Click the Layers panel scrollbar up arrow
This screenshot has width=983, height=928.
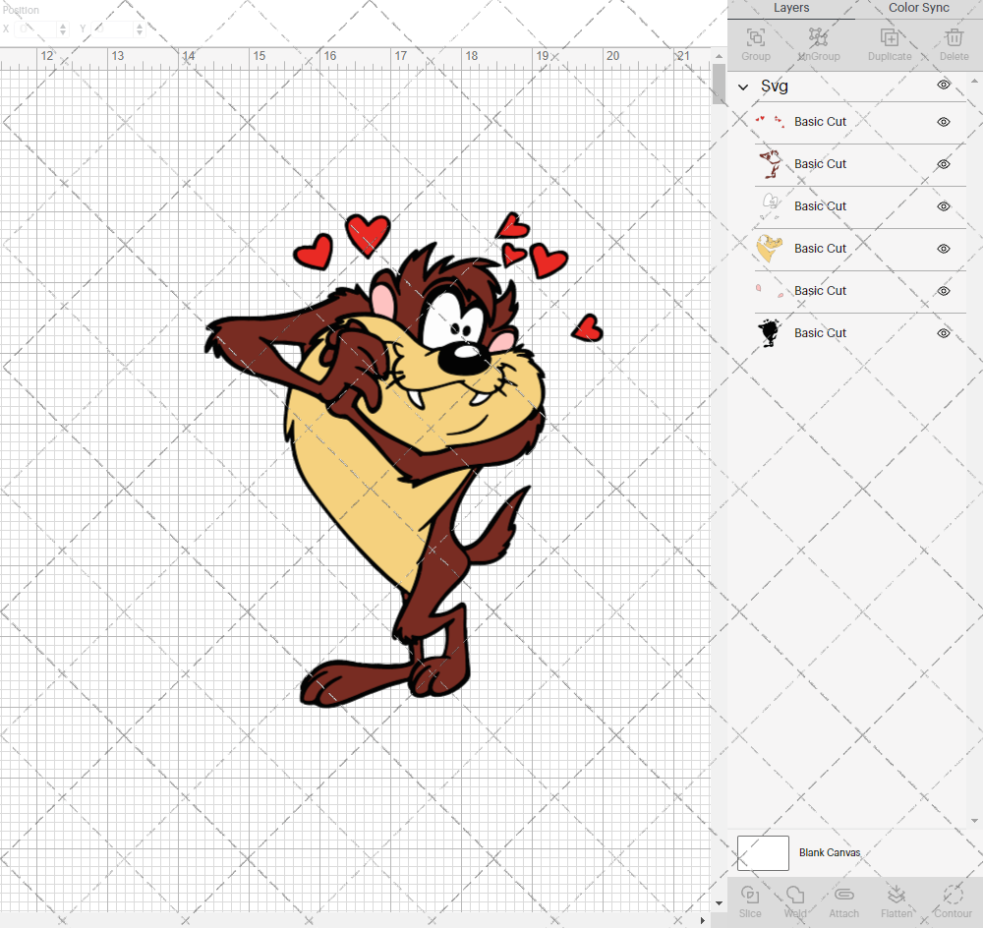point(974,82)
